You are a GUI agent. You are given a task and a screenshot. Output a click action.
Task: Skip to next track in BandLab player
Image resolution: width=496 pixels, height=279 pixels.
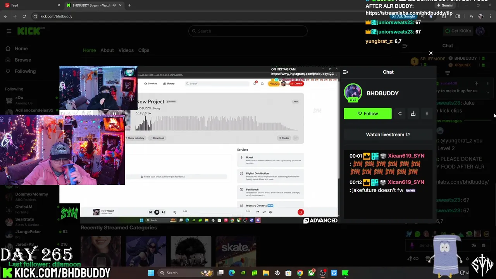click(163, 212)
